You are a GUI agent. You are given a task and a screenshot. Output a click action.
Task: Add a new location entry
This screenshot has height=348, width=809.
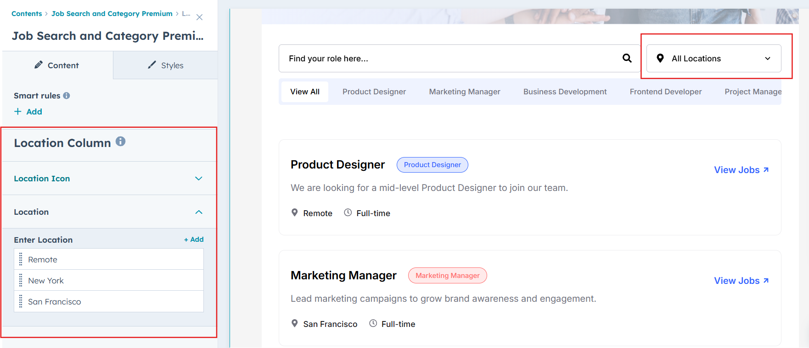click(x=194, y=239)
